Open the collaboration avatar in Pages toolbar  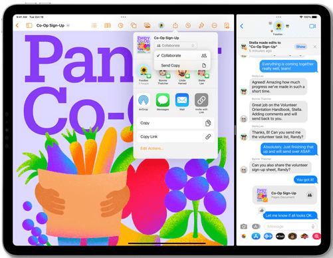click(x=162, y=25)
